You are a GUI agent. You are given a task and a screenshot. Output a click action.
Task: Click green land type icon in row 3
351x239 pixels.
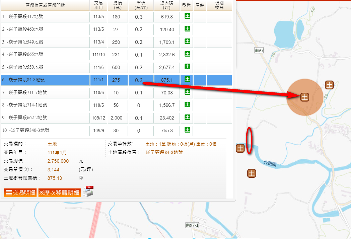187,42
